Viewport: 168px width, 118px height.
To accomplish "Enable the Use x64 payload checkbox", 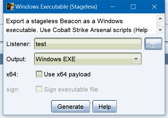I will tap(39, 74).
